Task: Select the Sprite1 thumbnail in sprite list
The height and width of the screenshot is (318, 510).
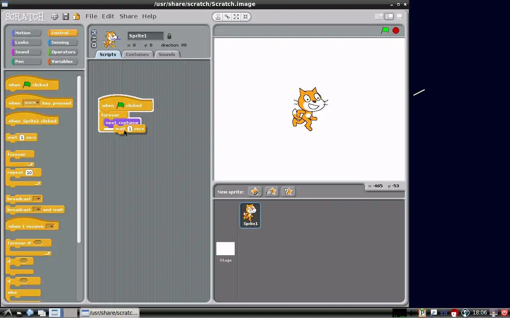Action: (250, 215)
